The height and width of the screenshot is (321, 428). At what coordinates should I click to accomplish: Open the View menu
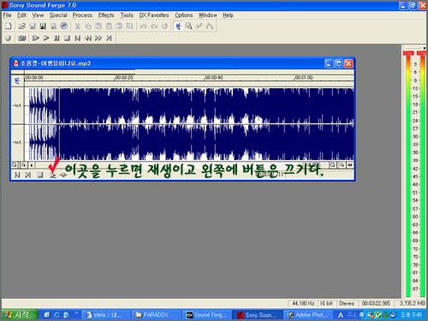[x=38, y=15]
